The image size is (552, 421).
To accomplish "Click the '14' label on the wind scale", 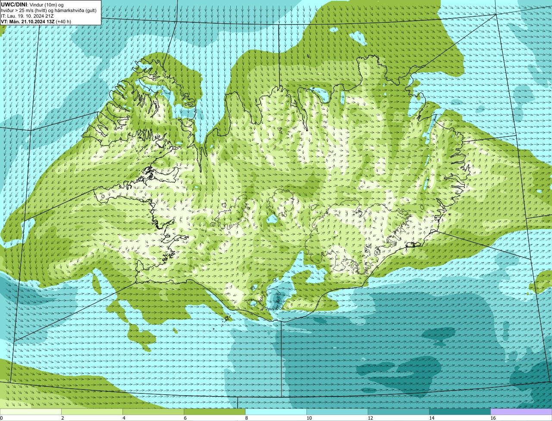I will [431, 418].
